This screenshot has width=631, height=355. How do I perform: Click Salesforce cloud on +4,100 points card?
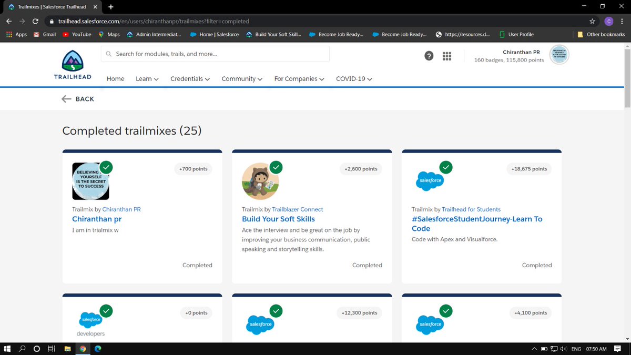point(430,324)
